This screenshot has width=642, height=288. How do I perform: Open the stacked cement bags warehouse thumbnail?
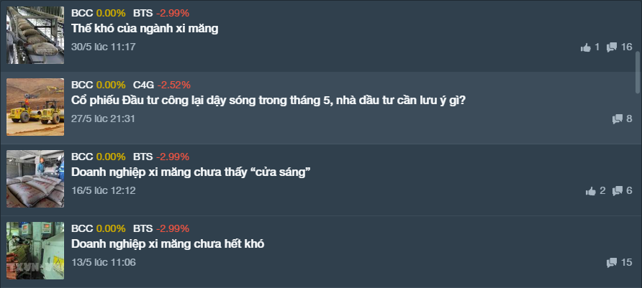pos(35,179)
